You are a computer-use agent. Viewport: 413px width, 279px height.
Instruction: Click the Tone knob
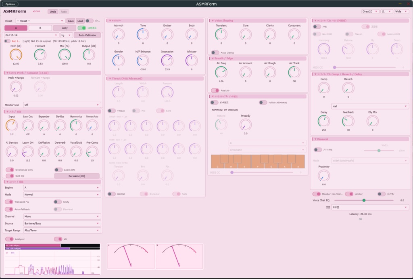click(x=143, y=35)
